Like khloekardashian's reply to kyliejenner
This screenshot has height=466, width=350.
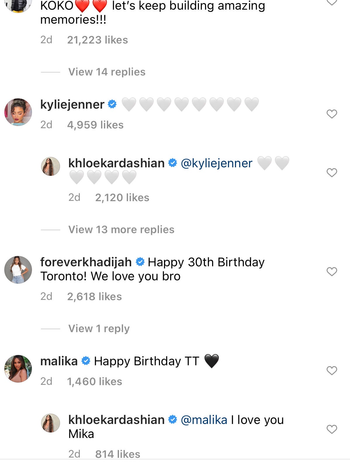click(x=332, y=173)
